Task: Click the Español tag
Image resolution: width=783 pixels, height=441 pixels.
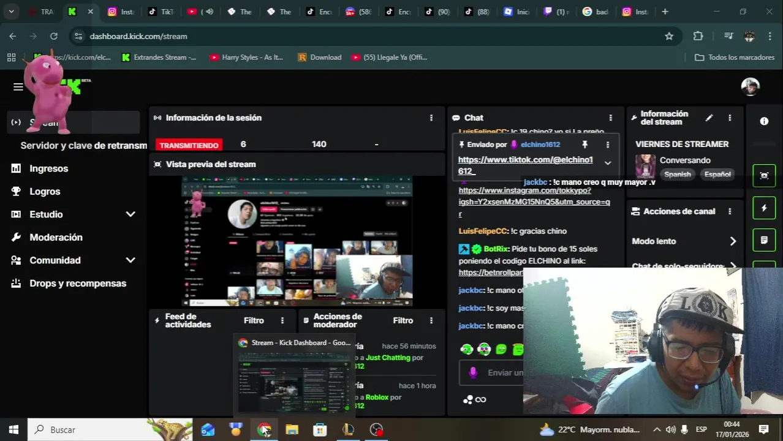Action: click(717, 175)
